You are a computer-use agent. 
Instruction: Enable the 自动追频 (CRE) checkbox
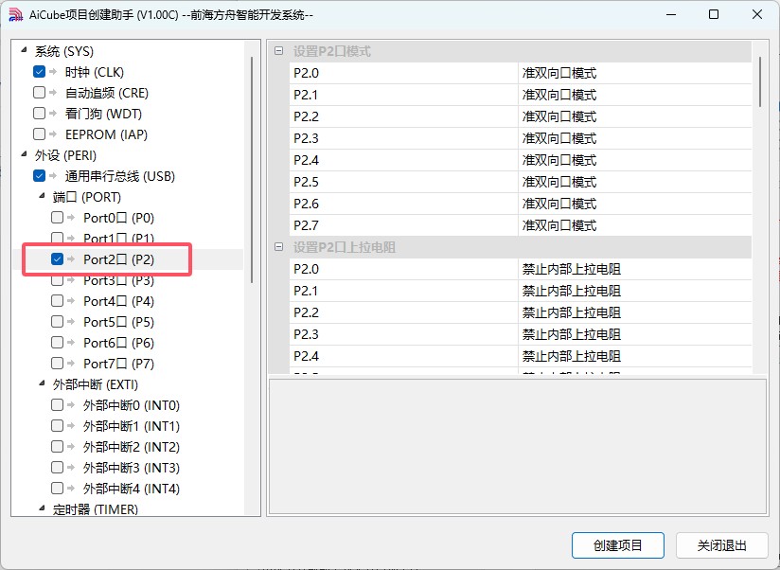point(40,93)
